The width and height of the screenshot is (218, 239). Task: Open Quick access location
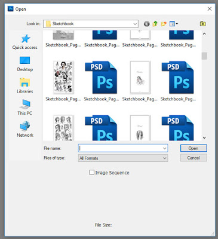click(x=25, y=42)
